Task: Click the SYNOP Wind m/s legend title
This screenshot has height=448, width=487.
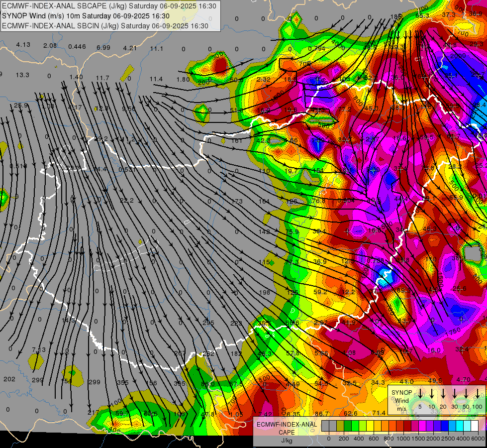Action: click(401, 400)
